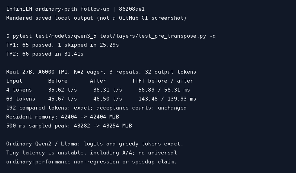Screen dimensions: 296x173
Task: Click the pytest command line
Action: (111, 36)
